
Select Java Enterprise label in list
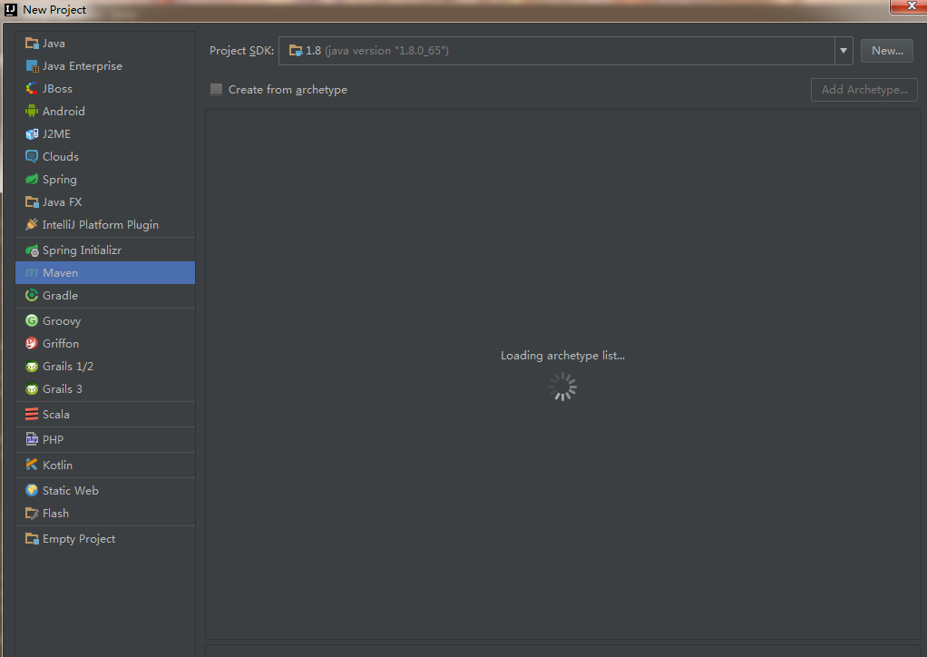[x=83, y=65]
